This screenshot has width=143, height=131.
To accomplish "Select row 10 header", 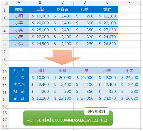I will point(5,71).
